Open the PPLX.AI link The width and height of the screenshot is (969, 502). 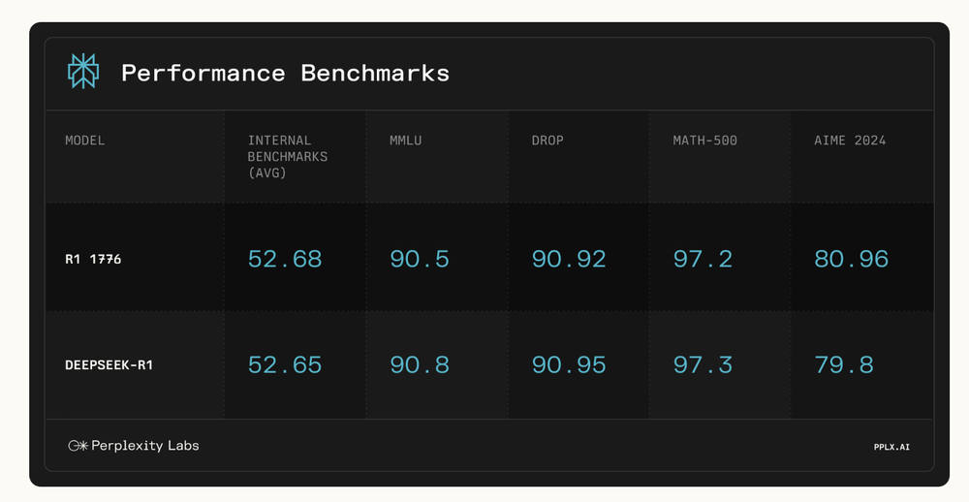(891, 447)
